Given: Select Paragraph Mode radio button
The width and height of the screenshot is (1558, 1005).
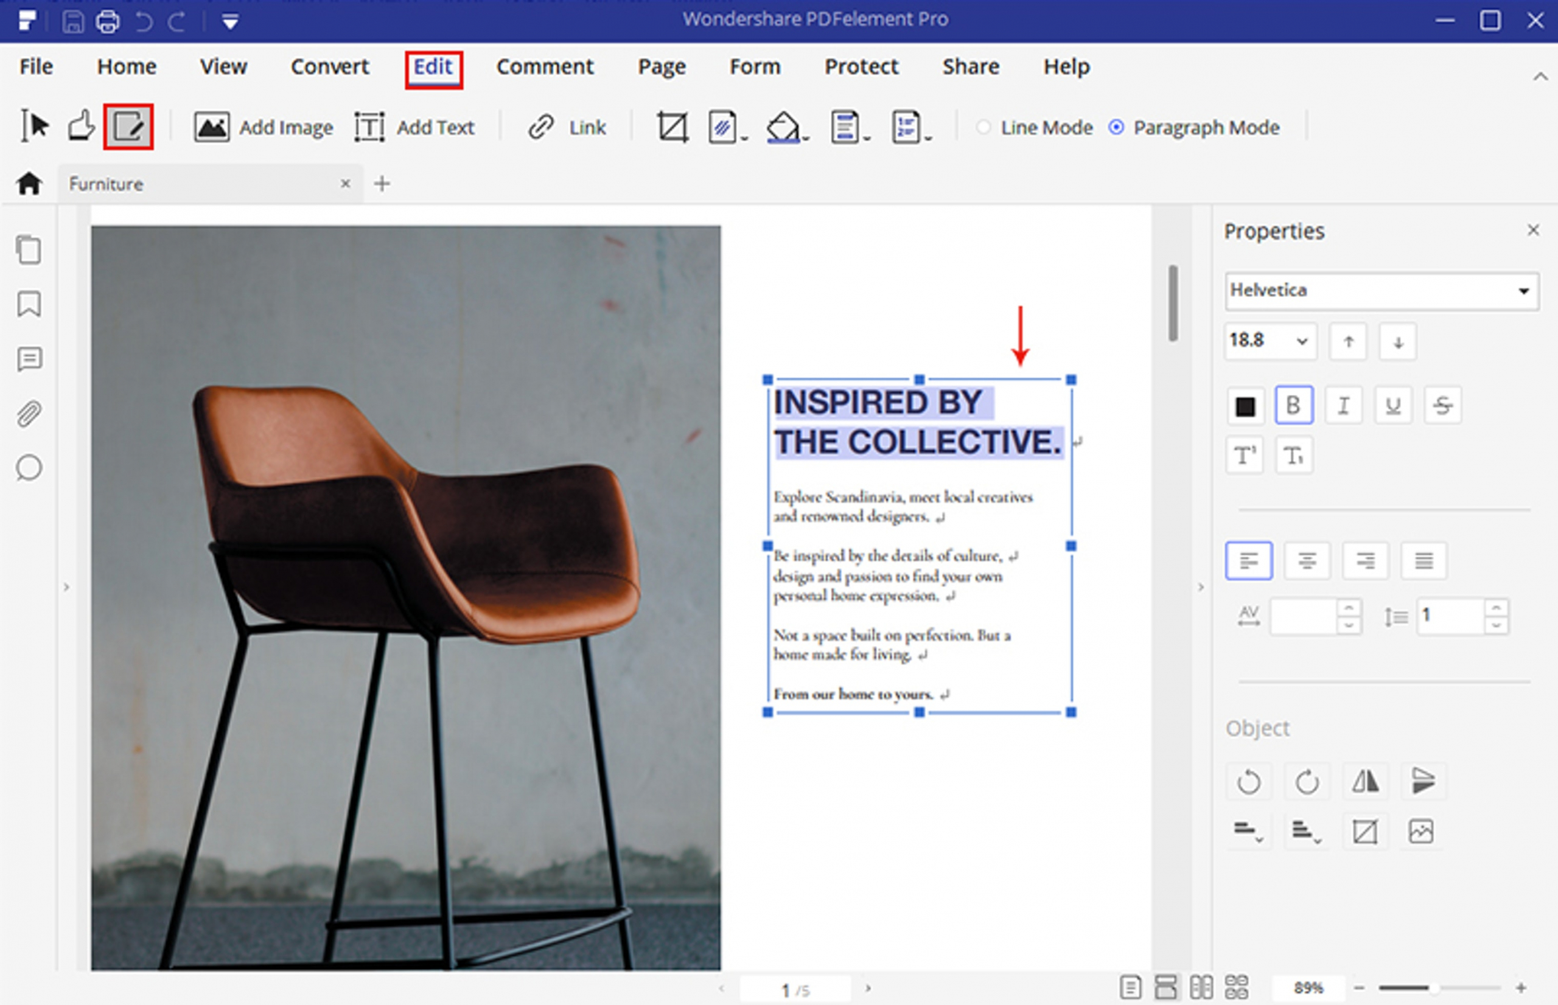Looking at the screenshot, I should pos(1116,127).
